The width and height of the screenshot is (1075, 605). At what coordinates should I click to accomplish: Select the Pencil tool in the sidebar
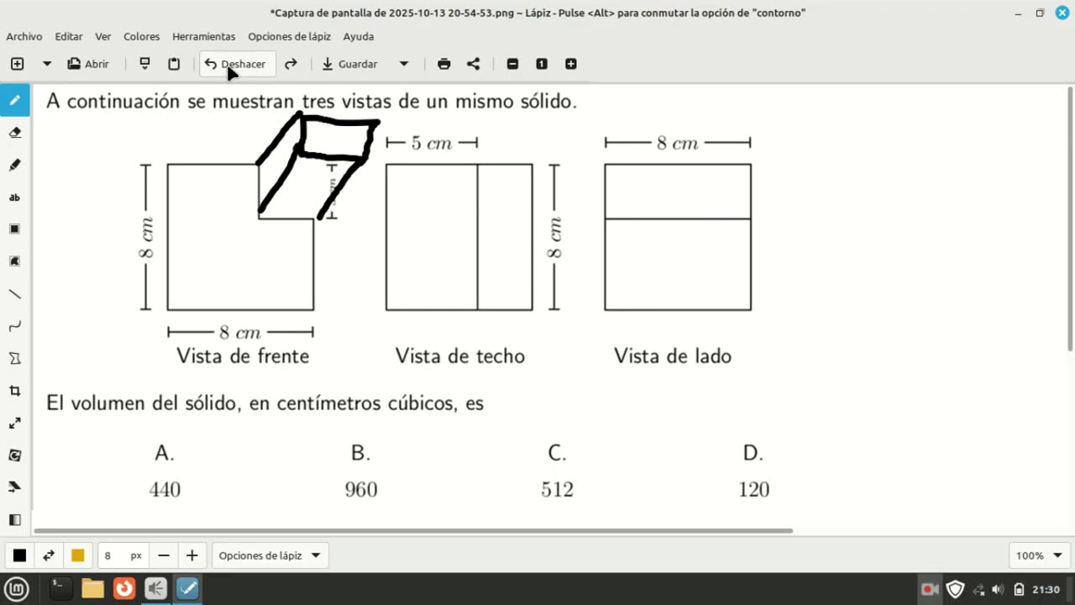click(15, 100)
